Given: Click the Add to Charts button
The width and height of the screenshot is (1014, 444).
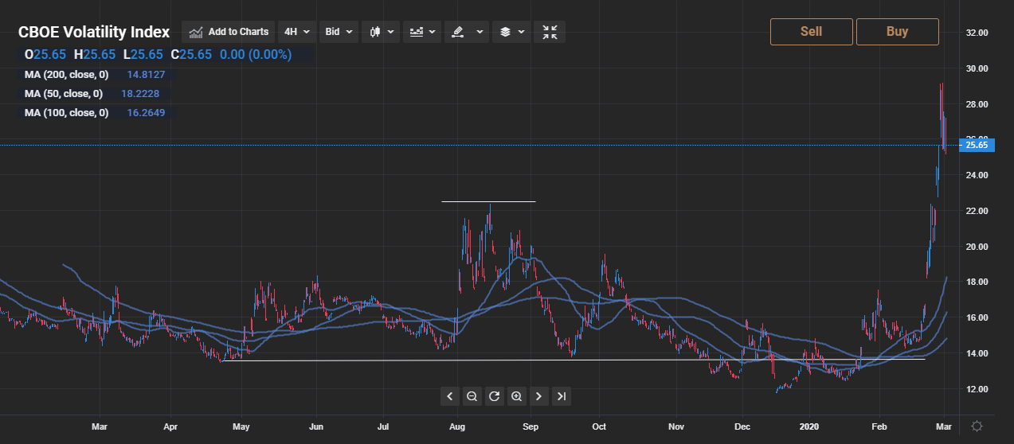Looking at the screenshot, I should 229,32.
